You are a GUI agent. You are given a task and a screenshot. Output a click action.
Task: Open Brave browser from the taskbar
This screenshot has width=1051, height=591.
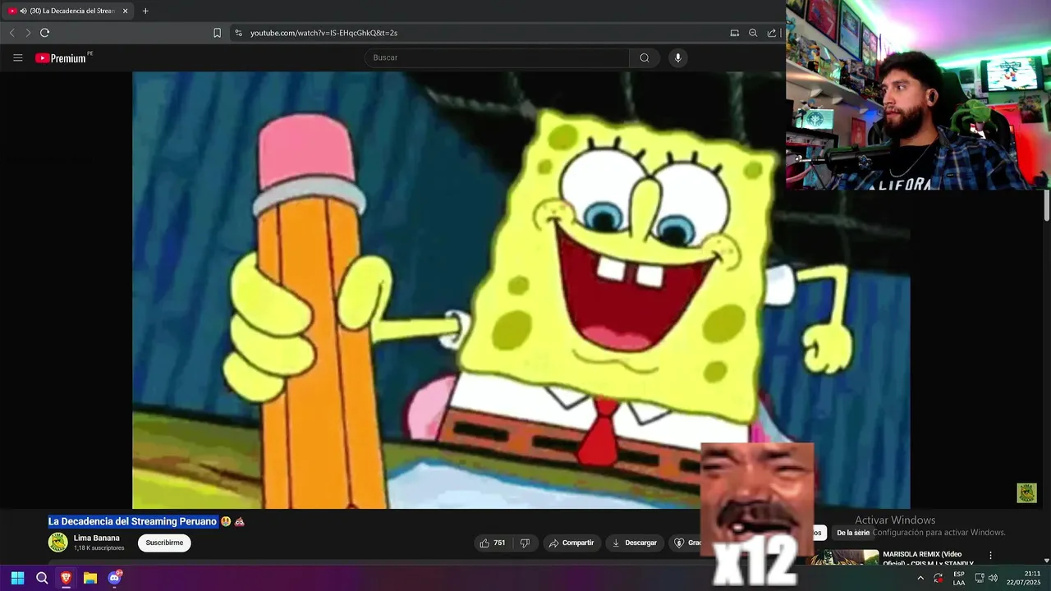click(x=66, y=578)
